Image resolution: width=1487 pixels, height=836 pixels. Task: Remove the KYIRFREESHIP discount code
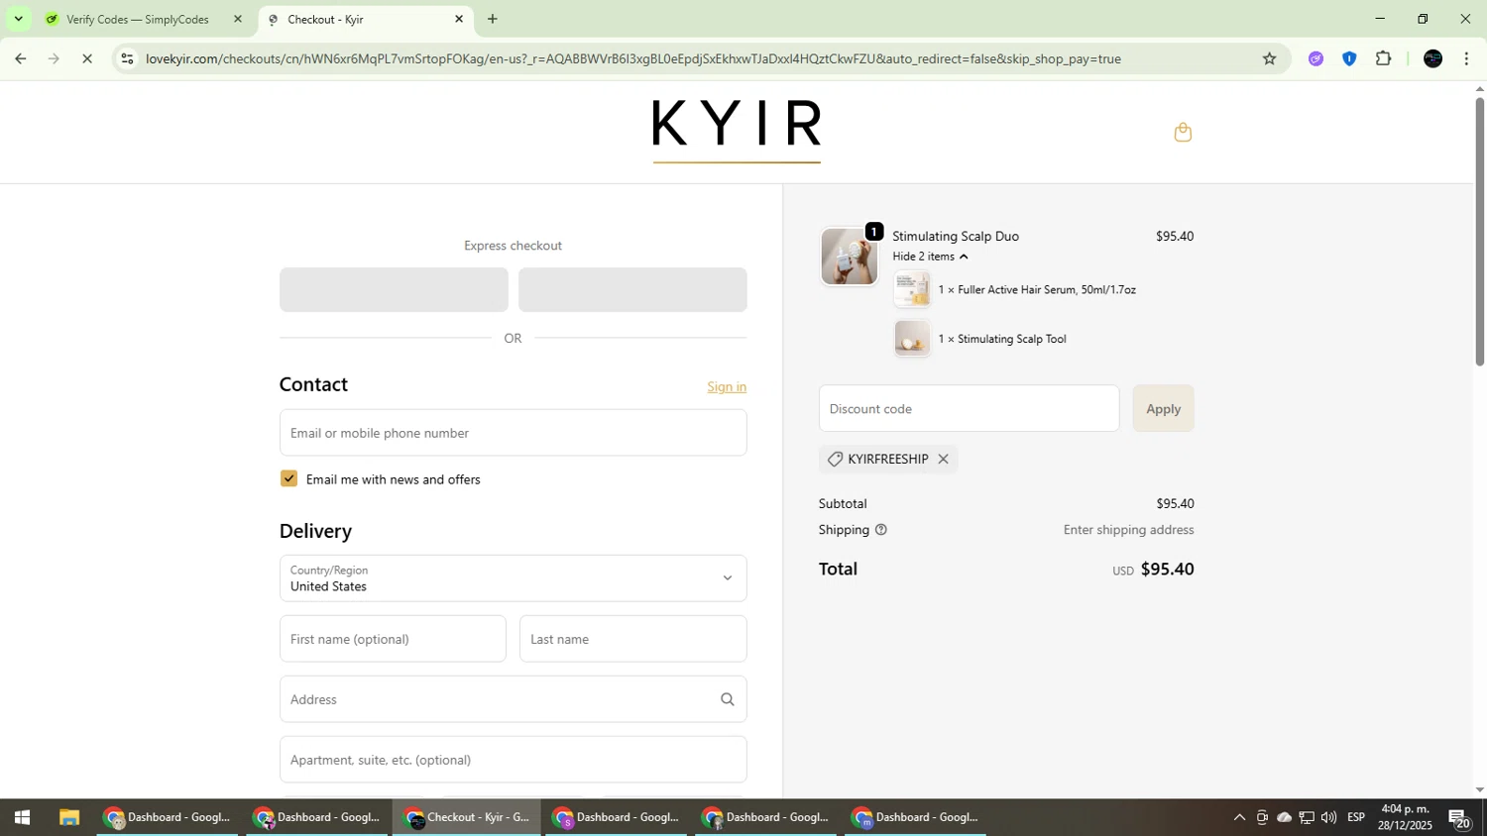(x=943, y=459)
